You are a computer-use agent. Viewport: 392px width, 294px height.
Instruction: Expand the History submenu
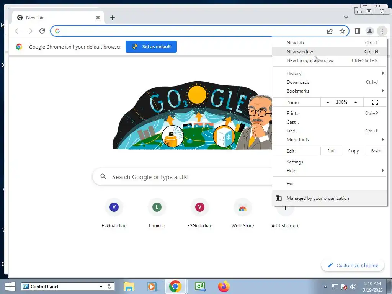330,73
